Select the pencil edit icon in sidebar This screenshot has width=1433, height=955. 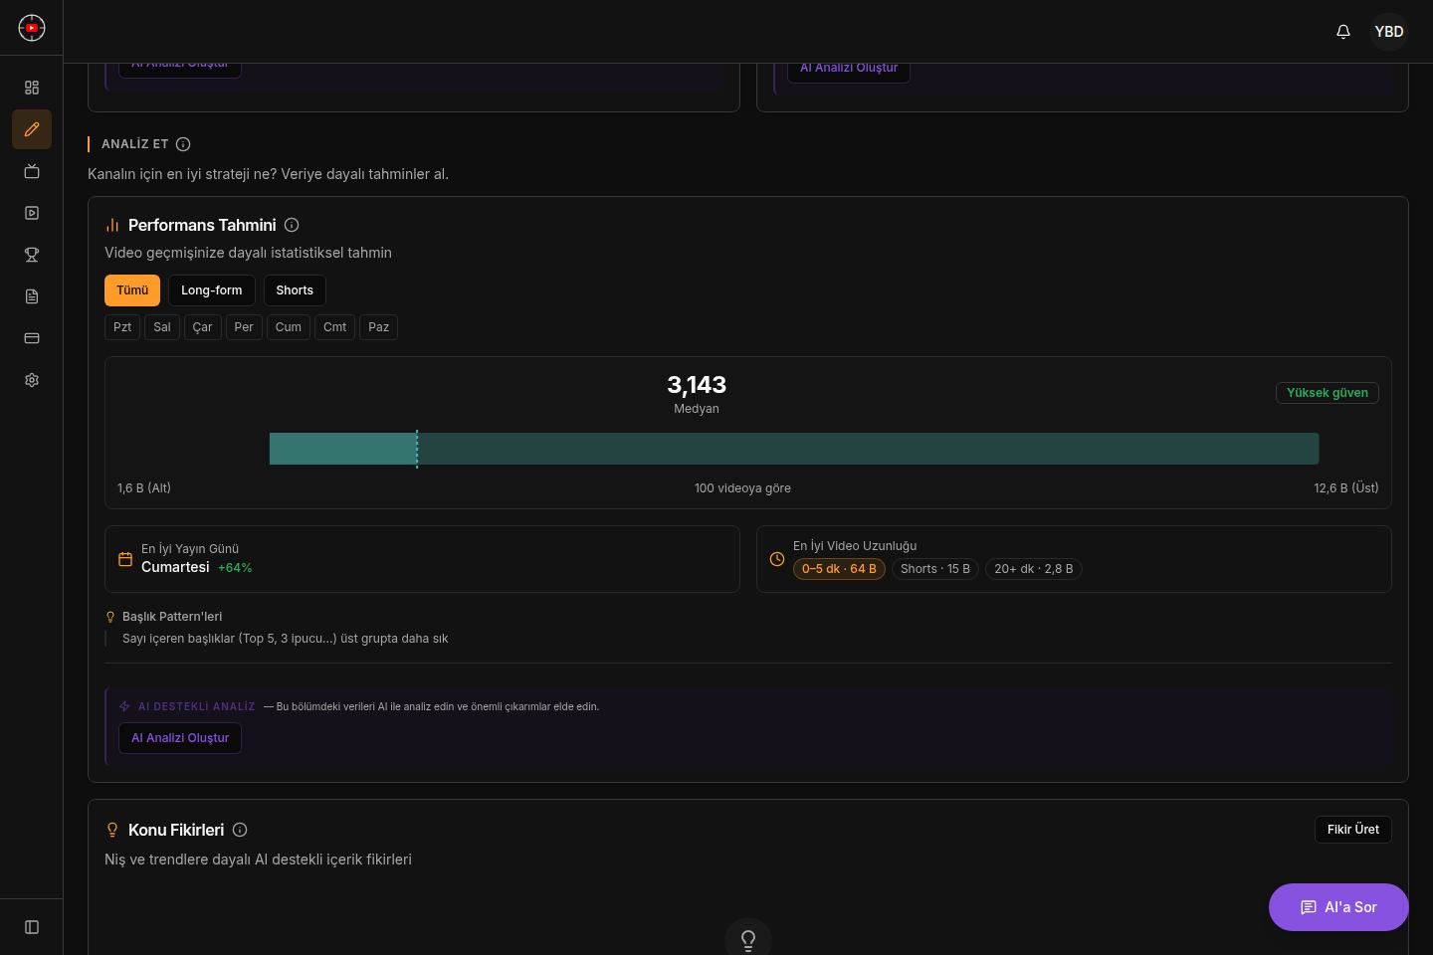[x=32, y=129]
